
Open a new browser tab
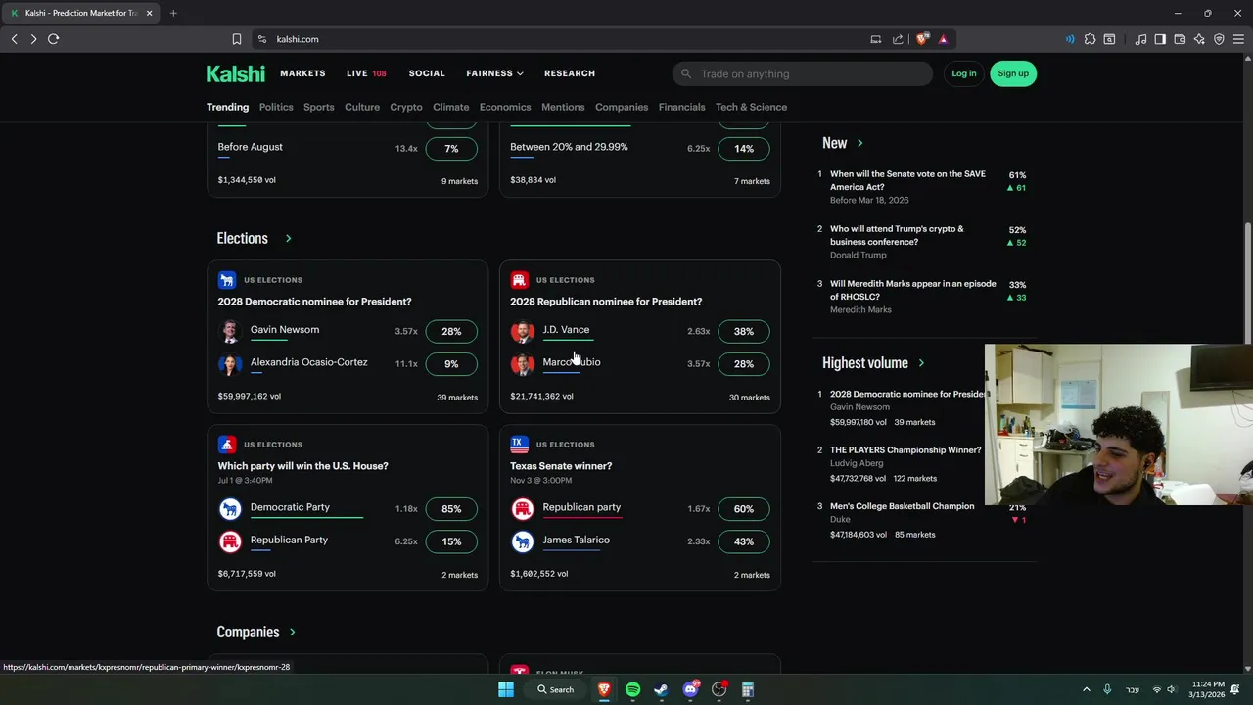tap(173, 13)
